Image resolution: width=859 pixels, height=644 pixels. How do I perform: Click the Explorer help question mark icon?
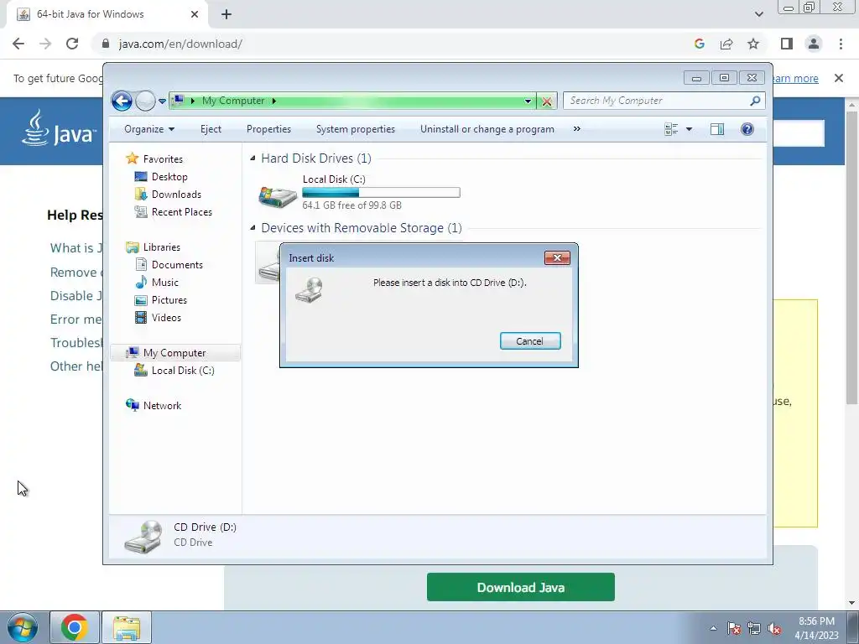pos(747,129)
